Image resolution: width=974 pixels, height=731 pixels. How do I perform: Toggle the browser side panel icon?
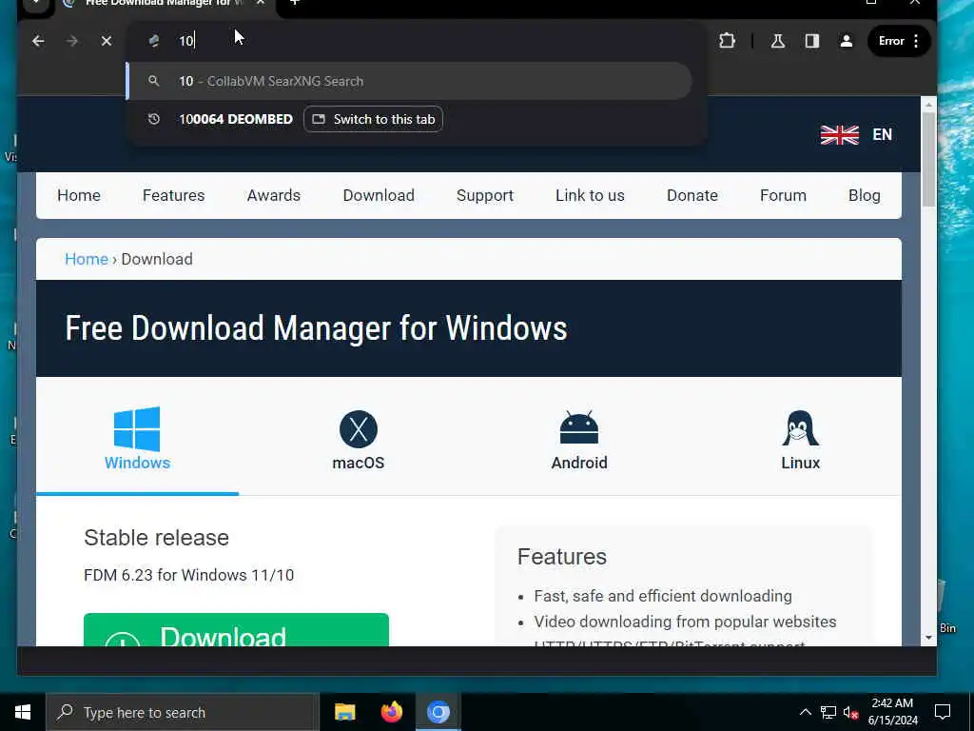coord(812,41)
